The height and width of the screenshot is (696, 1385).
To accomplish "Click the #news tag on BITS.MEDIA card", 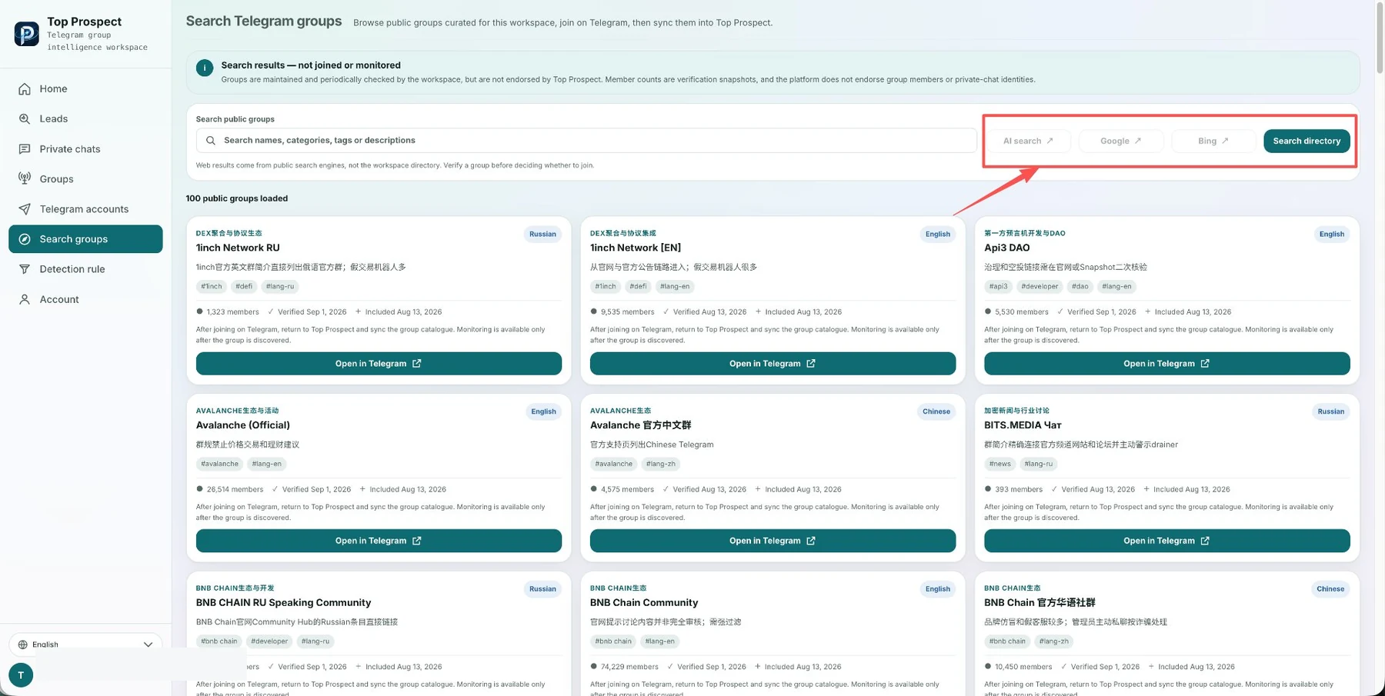I will 1000,464.
